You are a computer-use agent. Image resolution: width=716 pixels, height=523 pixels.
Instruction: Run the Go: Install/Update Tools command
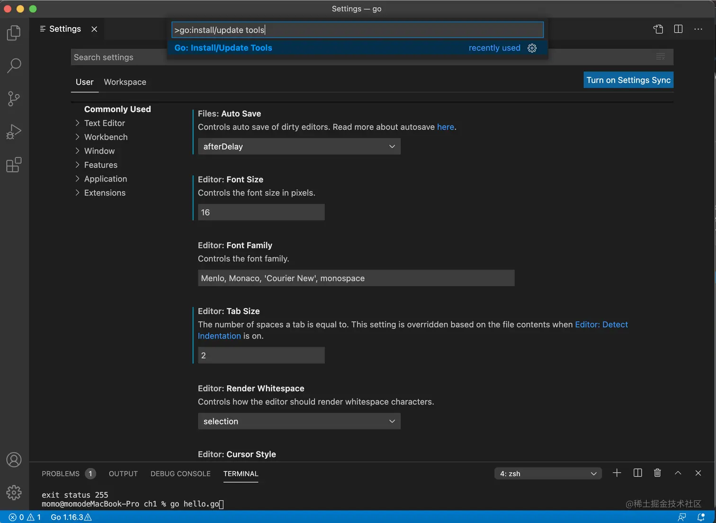tap(358, 48)
